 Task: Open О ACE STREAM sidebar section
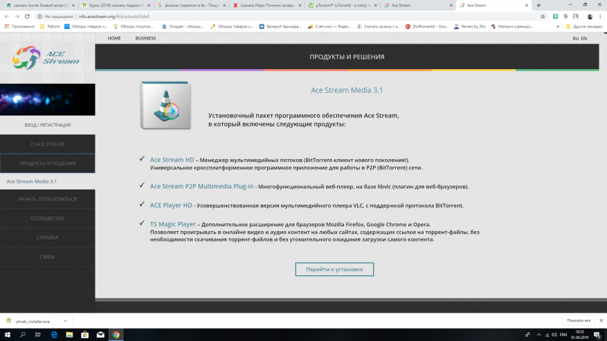click(x=47, y=144)
